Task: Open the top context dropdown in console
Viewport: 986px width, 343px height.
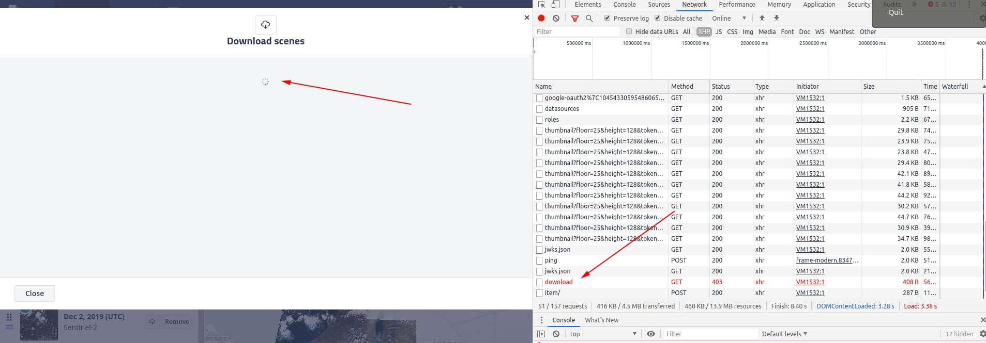Action: pos(603,334)
